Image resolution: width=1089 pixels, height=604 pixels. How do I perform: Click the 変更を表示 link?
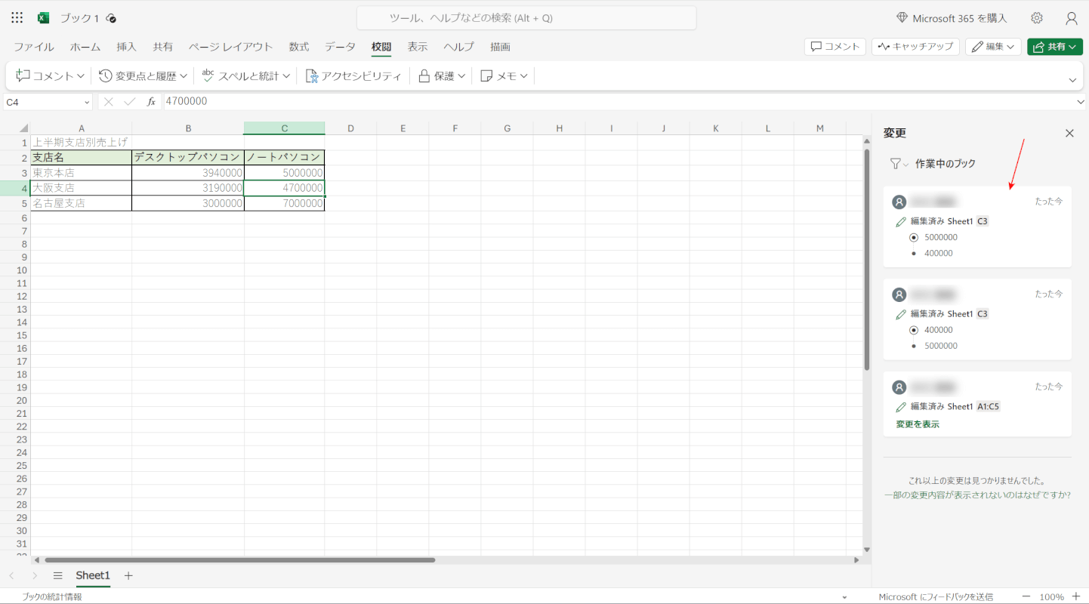tap(918, 424)
